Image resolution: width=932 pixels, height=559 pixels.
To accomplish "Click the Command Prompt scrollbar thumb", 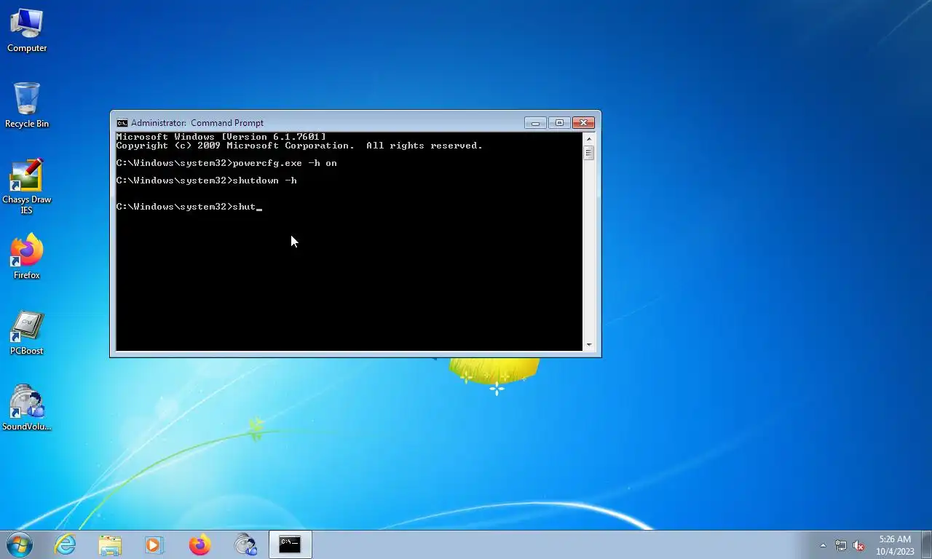I will pos(589,153).
